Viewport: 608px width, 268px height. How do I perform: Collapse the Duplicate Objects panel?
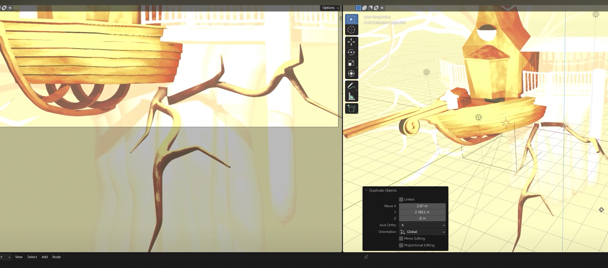[x=366, y=190]
